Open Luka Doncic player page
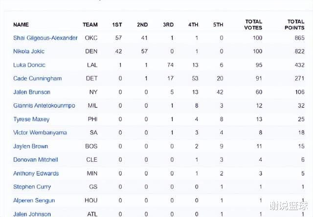 click(29, 65)
